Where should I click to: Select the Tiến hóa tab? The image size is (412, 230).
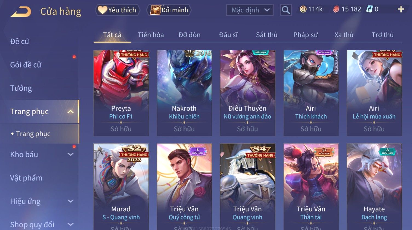tap(151, 35)
